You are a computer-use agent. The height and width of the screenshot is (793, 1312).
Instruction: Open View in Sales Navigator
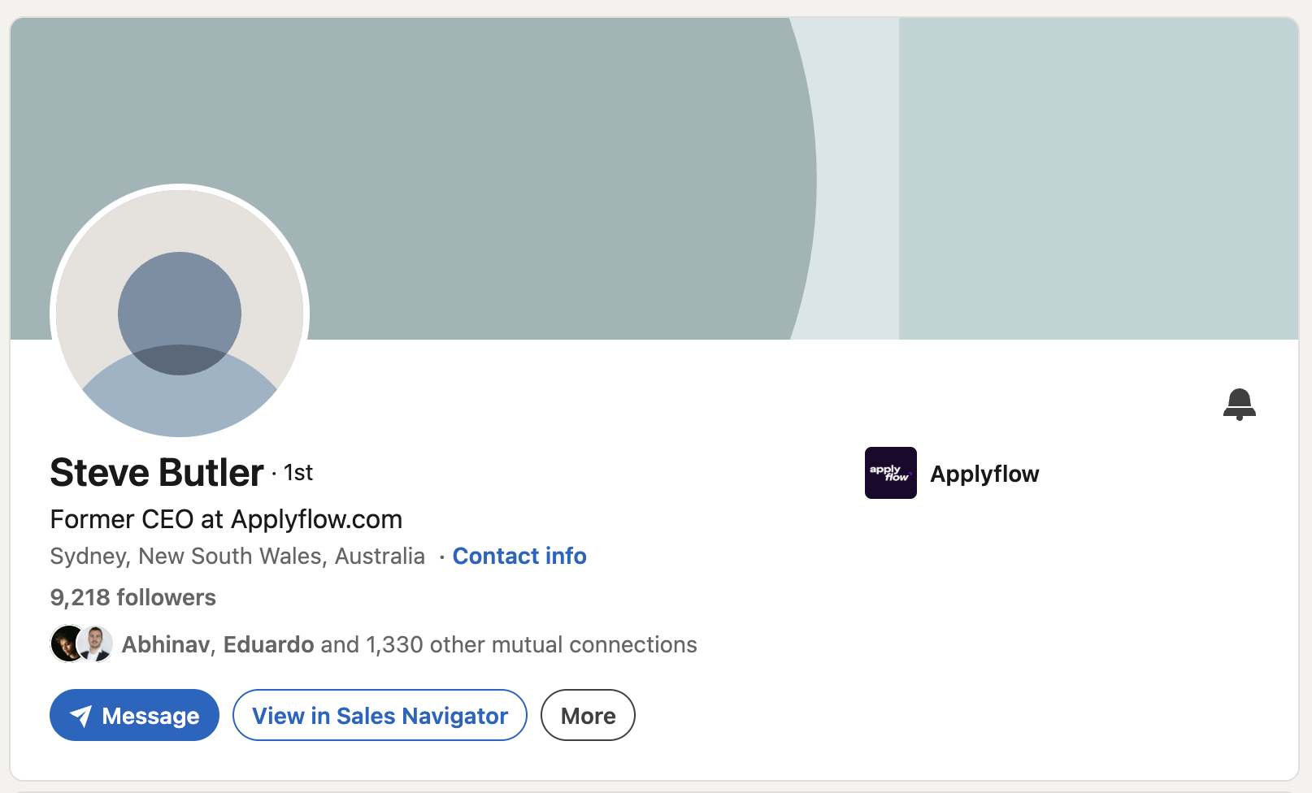pos(380,716)
